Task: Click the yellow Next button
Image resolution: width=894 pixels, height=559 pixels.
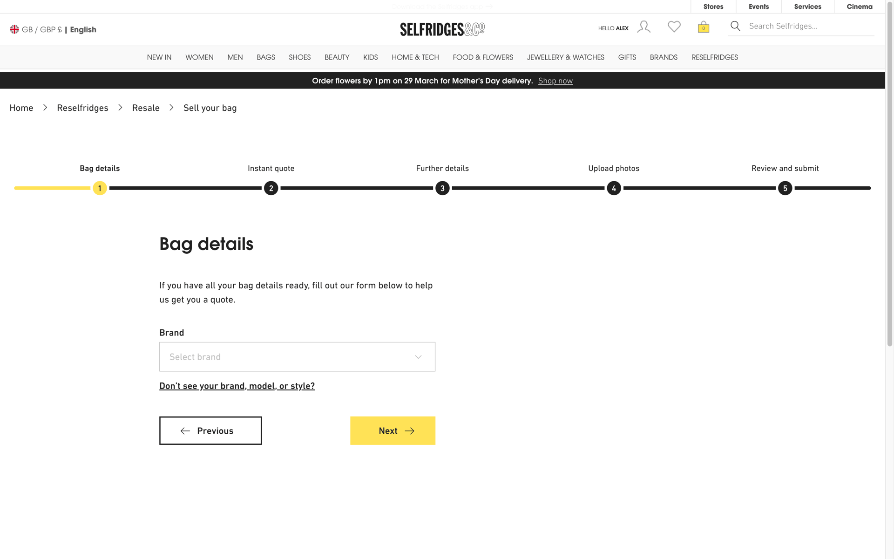Action: click(393, 430)
